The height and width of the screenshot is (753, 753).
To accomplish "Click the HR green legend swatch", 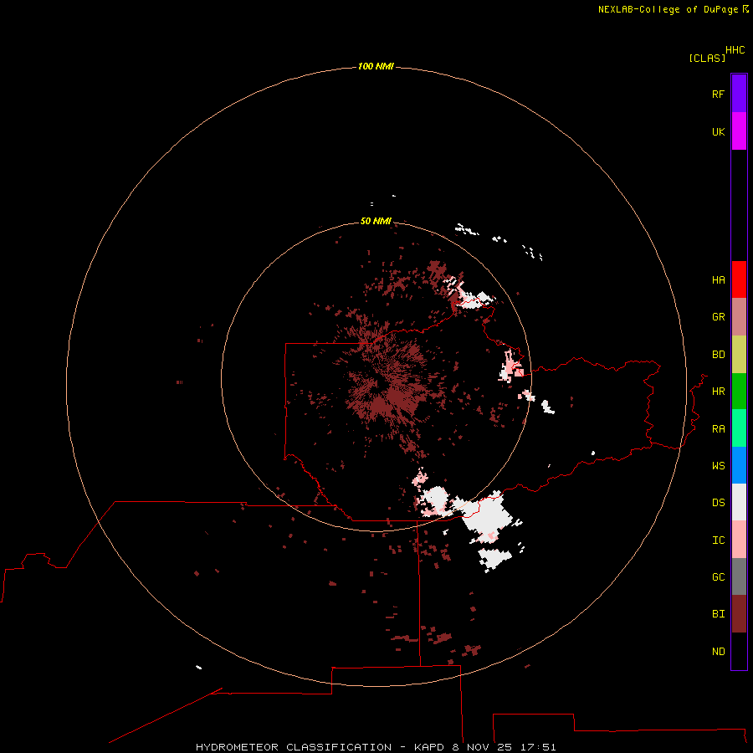I will [x=739, y=391].
